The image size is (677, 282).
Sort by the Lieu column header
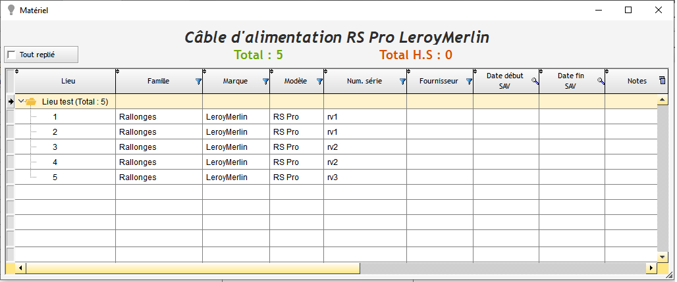click(x=65, y=81)
